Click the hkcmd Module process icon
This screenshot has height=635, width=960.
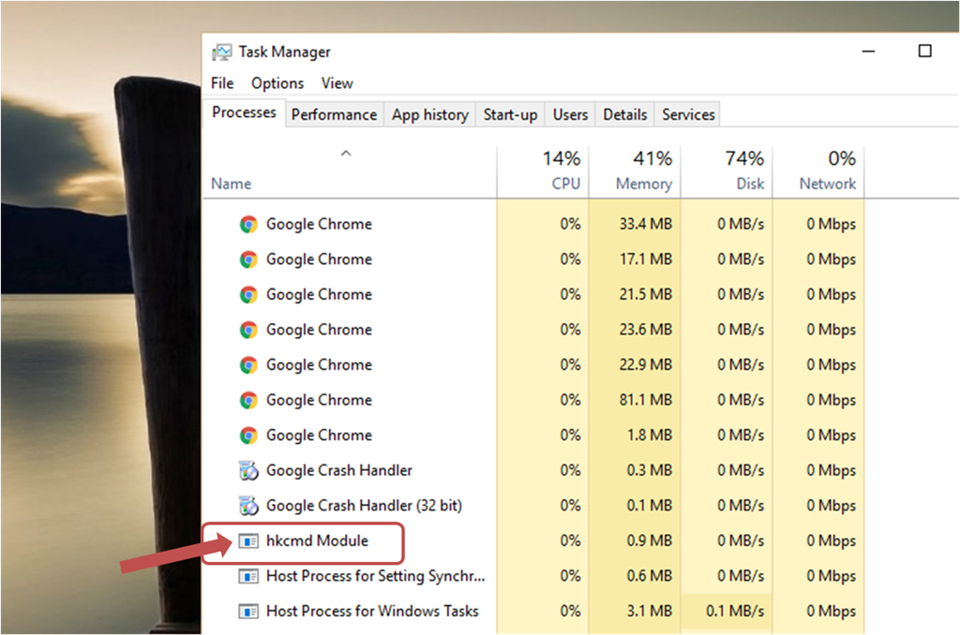click(x=247, y=541)
